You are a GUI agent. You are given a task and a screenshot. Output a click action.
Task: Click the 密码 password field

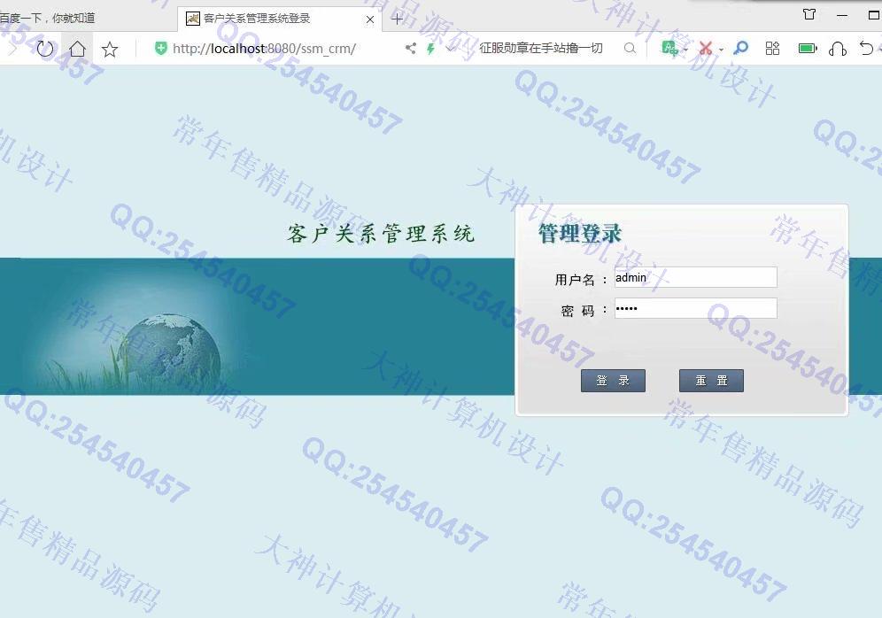click(696, 308)
